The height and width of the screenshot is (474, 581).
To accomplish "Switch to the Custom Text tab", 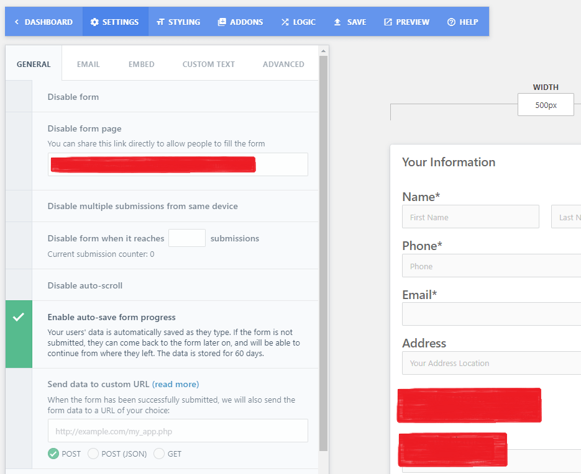I will (x=209, y=64).
